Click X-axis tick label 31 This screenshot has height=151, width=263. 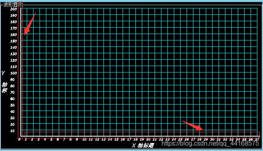coord(219,139)
